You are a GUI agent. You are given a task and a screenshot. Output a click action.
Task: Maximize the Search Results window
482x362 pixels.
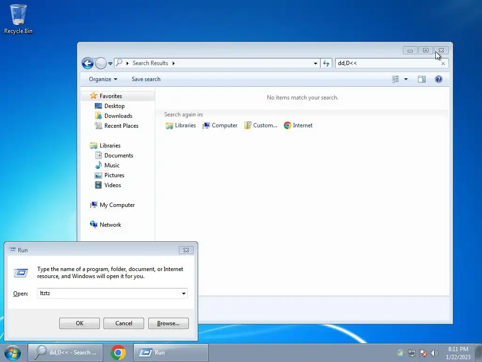426,50
